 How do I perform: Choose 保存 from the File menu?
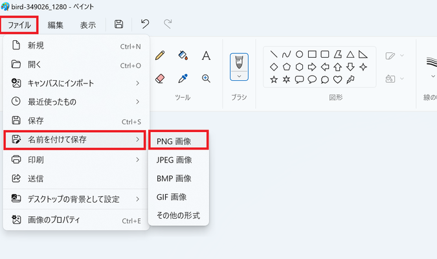click(76, 120)
